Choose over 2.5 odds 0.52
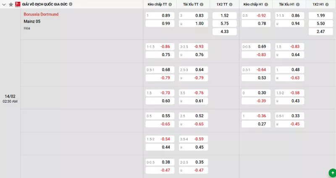The image size is (336, 178). click(x=193, y=116)
